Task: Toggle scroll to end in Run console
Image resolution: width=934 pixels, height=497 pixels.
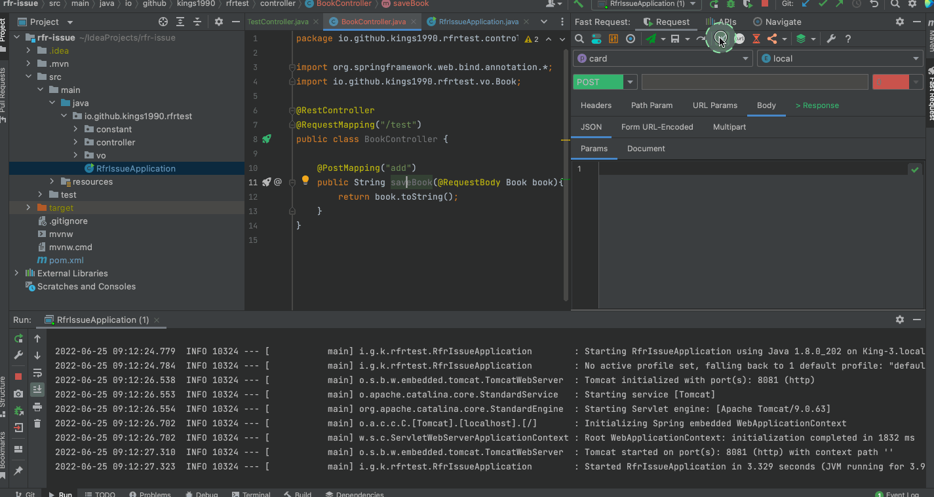Action: coord(37,389)
